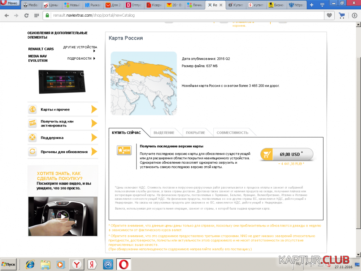Screen dimensions: 361x271
Task: Switch to the ВЫДЕЛЕНИЕ tab
Action: (x=164, y=133)
